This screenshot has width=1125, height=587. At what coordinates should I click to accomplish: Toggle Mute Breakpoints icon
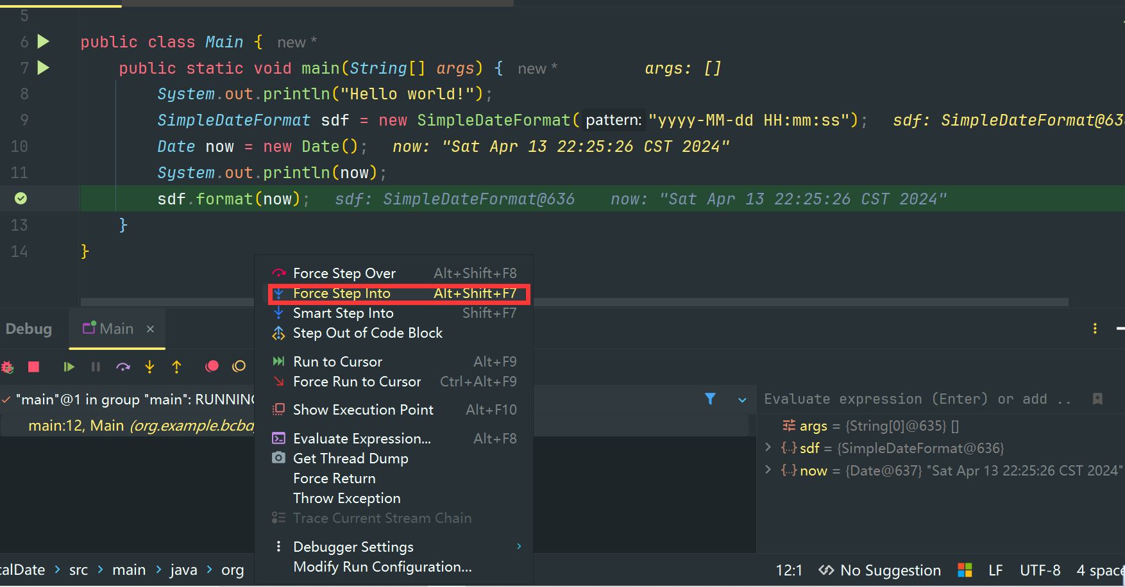239,366
